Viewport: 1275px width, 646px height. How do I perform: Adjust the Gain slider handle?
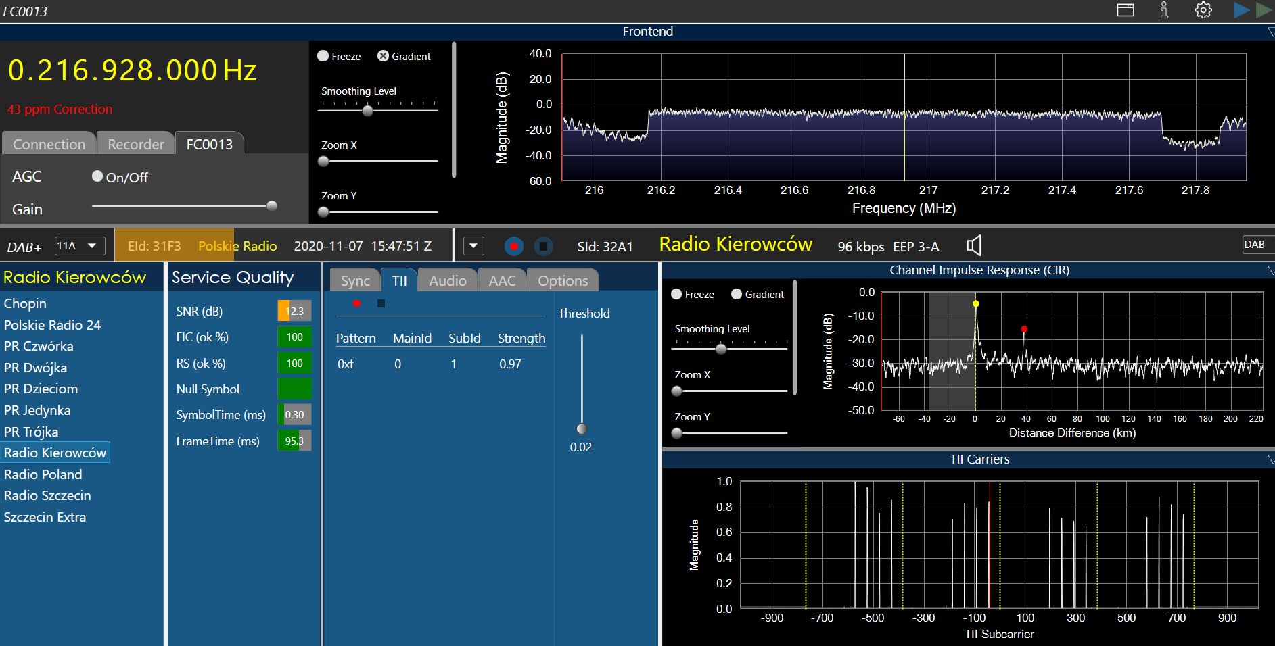point(272,206)
